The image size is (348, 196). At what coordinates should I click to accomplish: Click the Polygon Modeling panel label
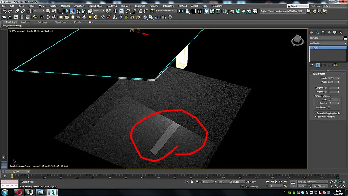coord(11,25)
